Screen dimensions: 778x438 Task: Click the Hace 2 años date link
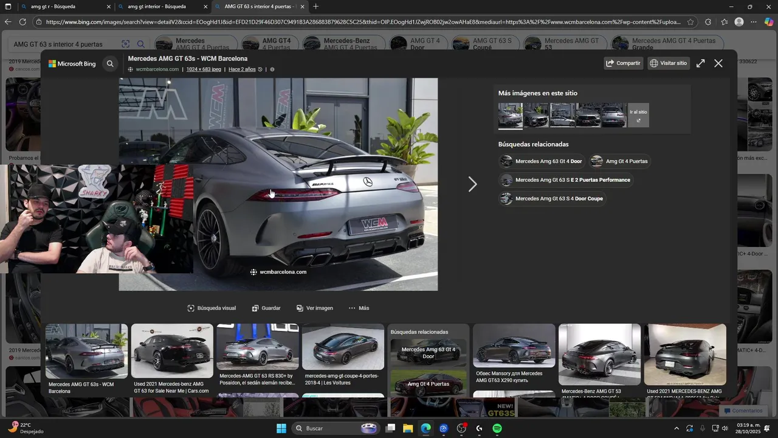coord(242,69)
